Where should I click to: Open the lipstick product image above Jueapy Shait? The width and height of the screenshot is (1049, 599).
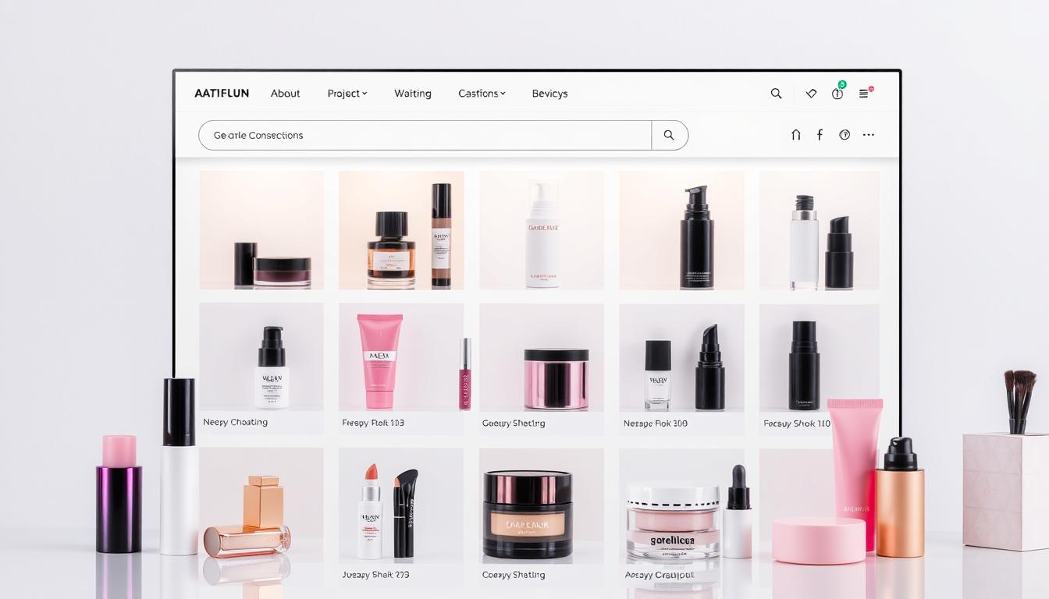[x=401, y=505]
